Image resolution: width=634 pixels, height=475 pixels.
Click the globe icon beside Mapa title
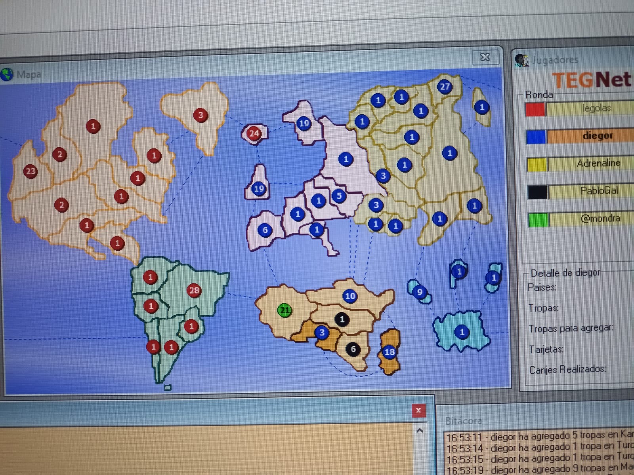pos(7,74)
